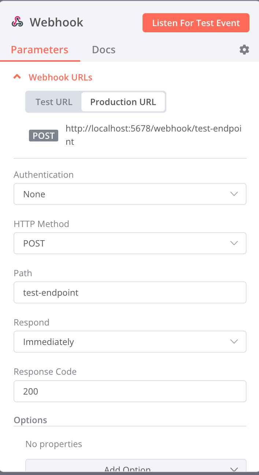Click into the Path input field
Image resolution: width=259 pixels, height=475 pixels.
130,292
